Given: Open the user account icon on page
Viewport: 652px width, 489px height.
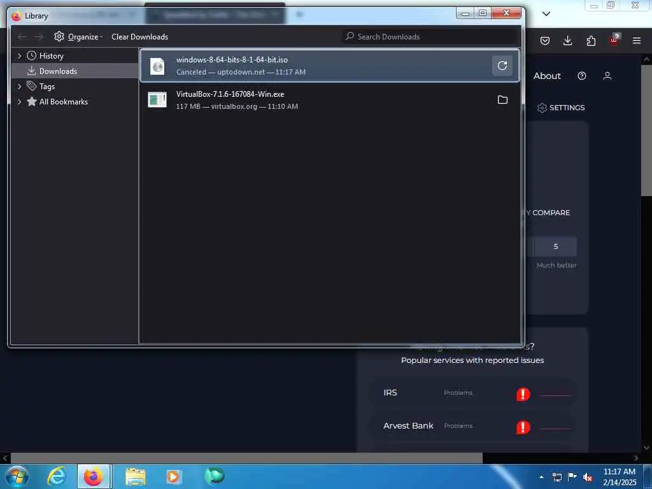Looking at the screenshot, I should tap(607, 76).
